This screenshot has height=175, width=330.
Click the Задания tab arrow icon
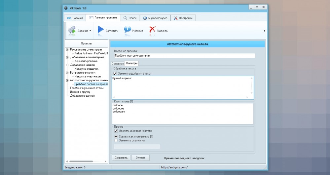click(x=69, y=18)
